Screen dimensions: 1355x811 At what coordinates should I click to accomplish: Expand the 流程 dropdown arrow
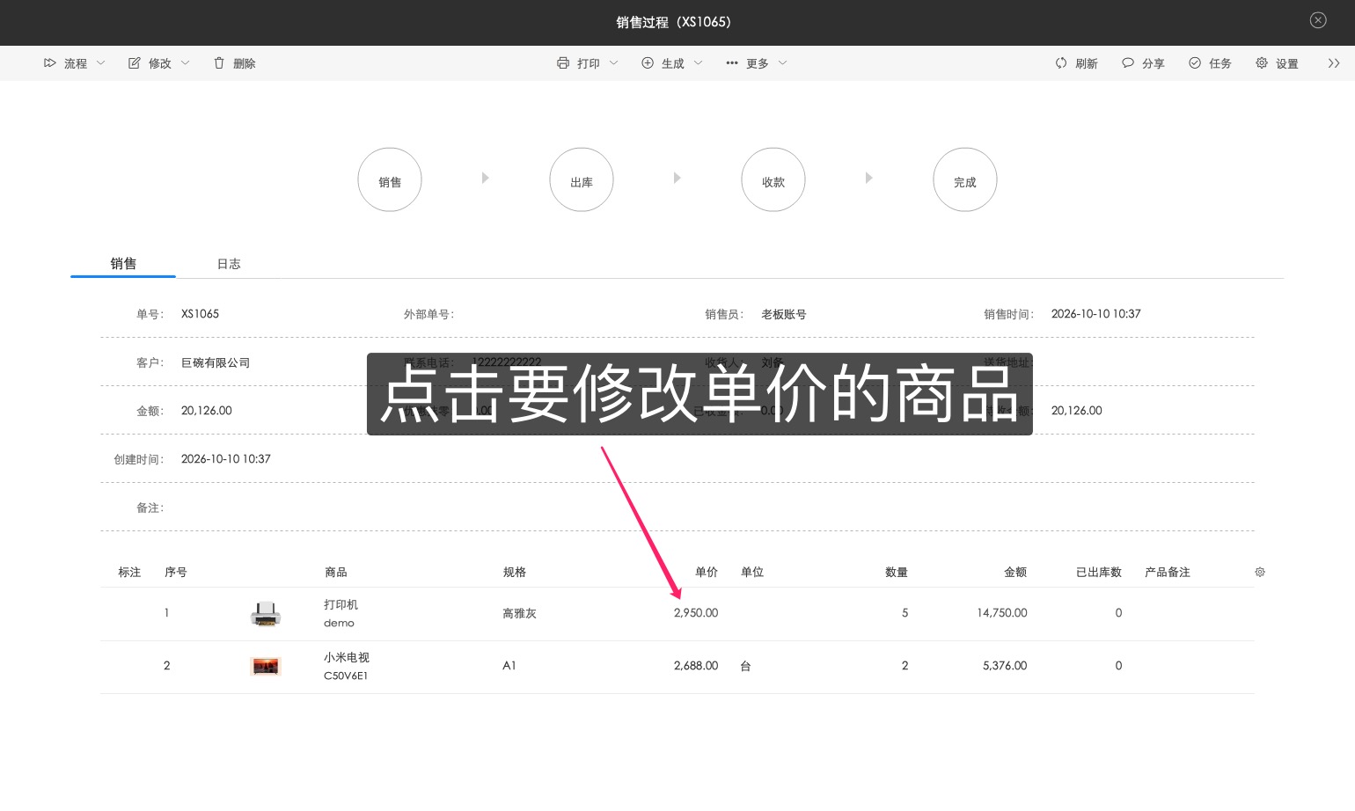[x=100, y=63]
